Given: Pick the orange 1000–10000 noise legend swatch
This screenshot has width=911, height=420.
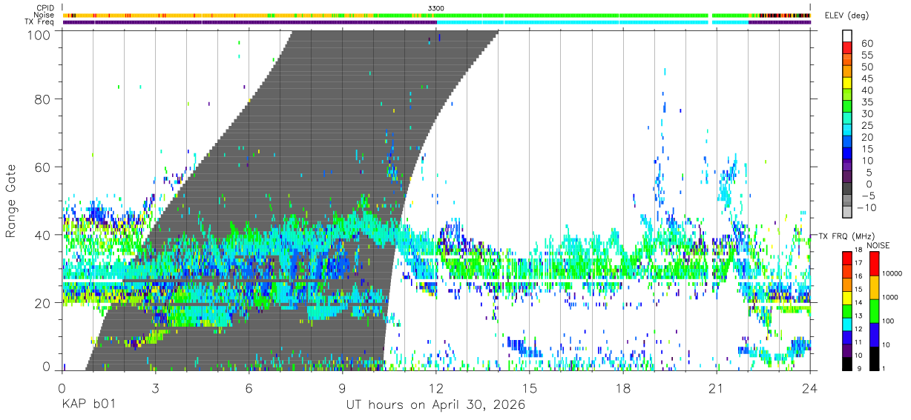Looking at the screenshot, I should click(x=873, y=287).
